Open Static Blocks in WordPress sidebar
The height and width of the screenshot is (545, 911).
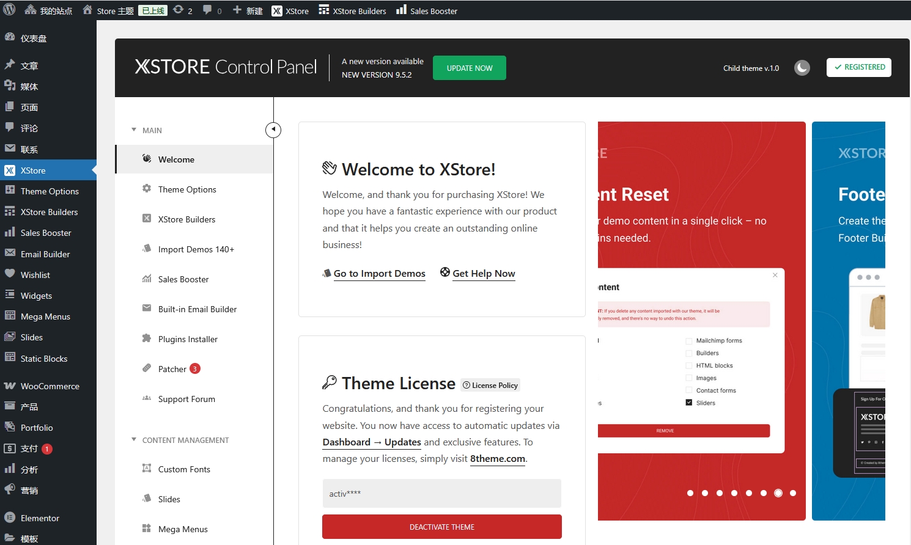(x=48, y=359)
